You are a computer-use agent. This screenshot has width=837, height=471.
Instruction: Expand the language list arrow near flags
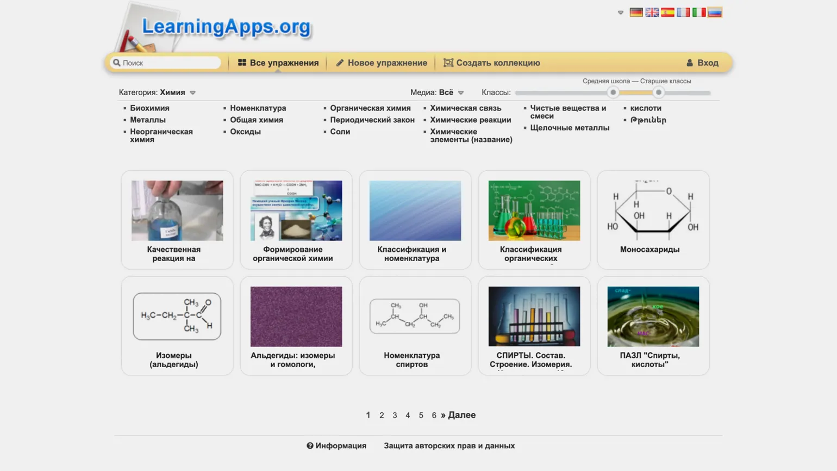pos(621,13)
